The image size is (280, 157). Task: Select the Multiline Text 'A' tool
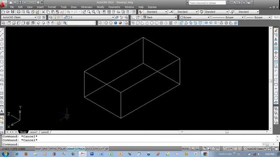coord(2,111)
